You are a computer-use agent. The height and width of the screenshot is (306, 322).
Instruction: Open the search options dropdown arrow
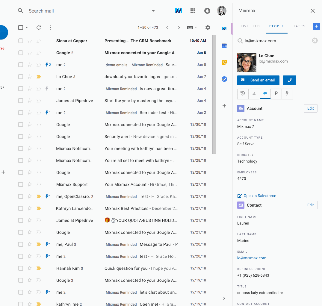[153, 11]
